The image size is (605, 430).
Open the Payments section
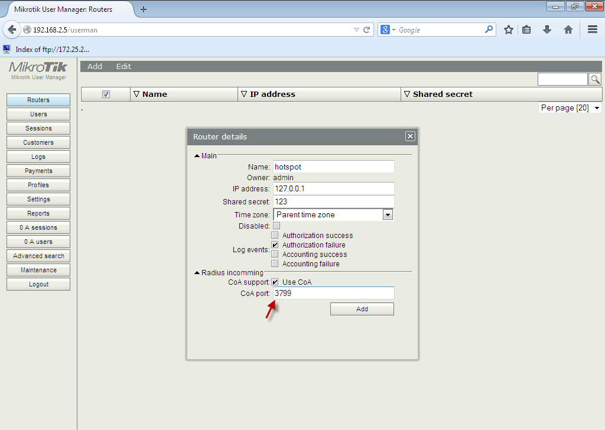(38, 171)
